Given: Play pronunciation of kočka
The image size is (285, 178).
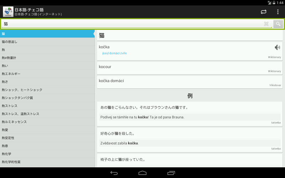Looking at the screenshot, I should click(x=278, y=47).
